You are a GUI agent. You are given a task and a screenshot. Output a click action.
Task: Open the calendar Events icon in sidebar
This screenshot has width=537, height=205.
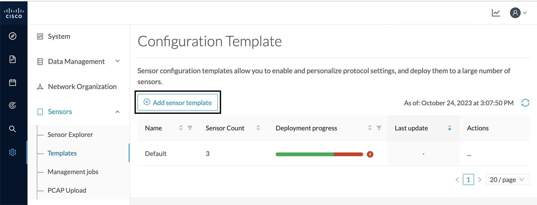12,82
